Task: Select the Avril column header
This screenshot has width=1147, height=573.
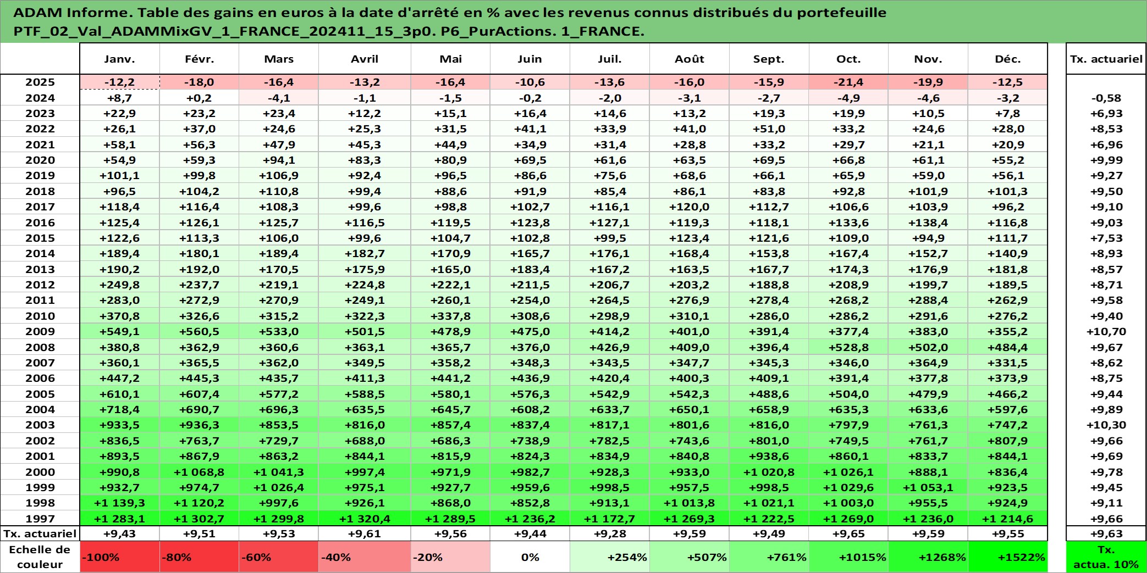Action: [x=365, y=59]
